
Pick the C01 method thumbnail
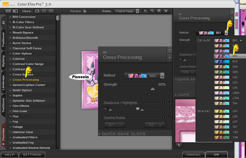[222, 111]
